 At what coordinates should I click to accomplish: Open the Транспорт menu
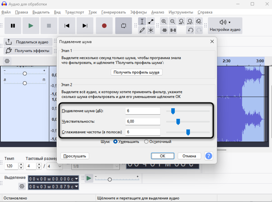click(75, 12)
